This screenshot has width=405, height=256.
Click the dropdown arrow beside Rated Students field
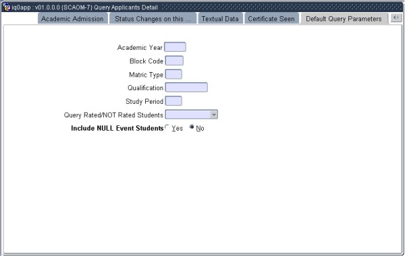[214, 115]
